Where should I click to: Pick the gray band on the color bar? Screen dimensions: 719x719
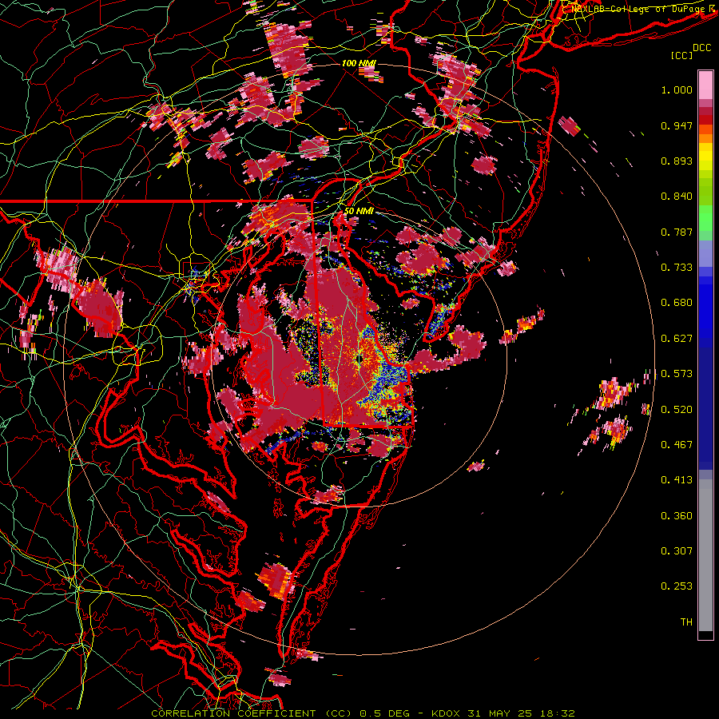pyautogui.click(x=705, y=555)
